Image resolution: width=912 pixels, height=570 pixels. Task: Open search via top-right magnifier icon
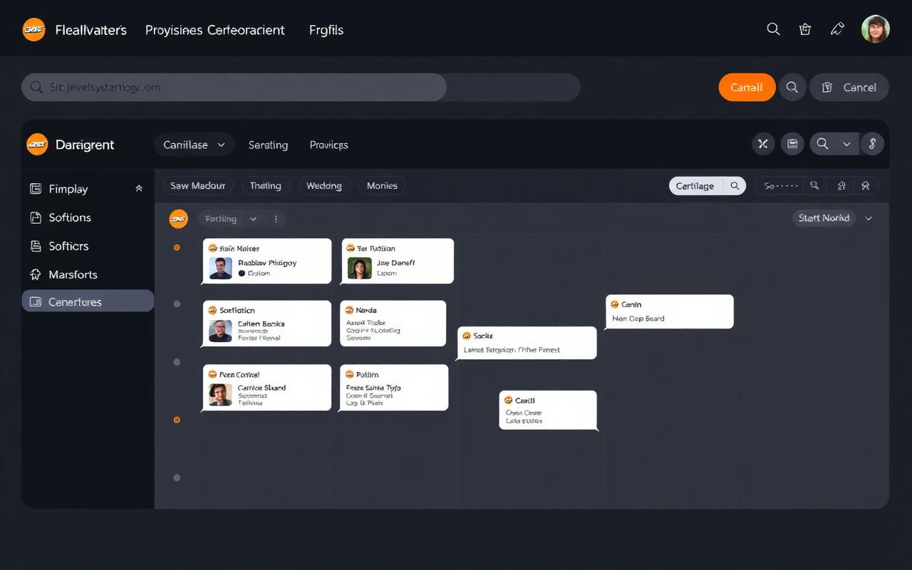click(773, 29)
